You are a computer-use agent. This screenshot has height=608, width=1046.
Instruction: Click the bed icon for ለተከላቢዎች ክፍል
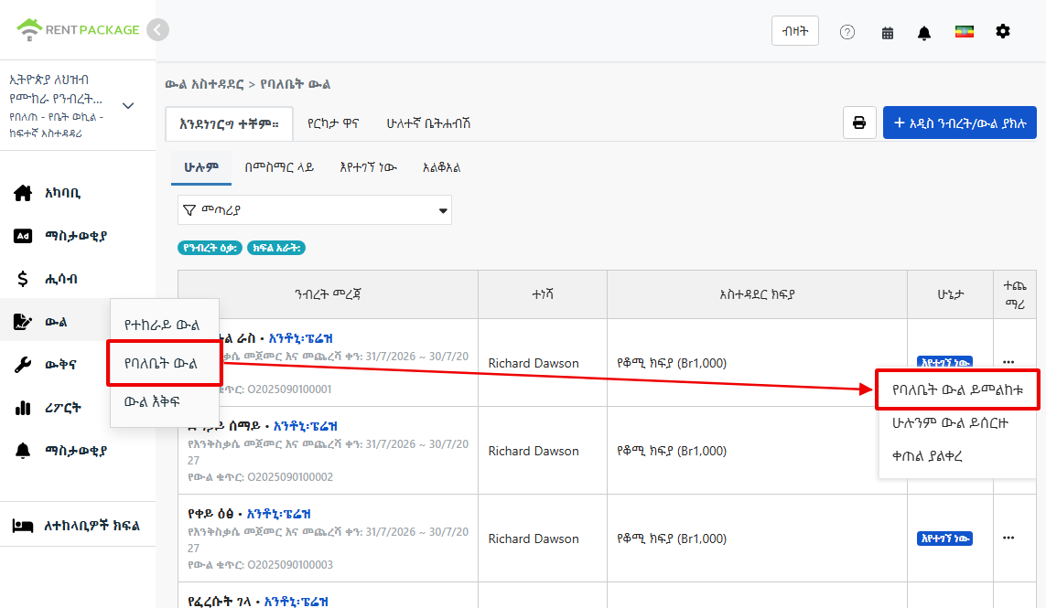(x=23, y=526)
